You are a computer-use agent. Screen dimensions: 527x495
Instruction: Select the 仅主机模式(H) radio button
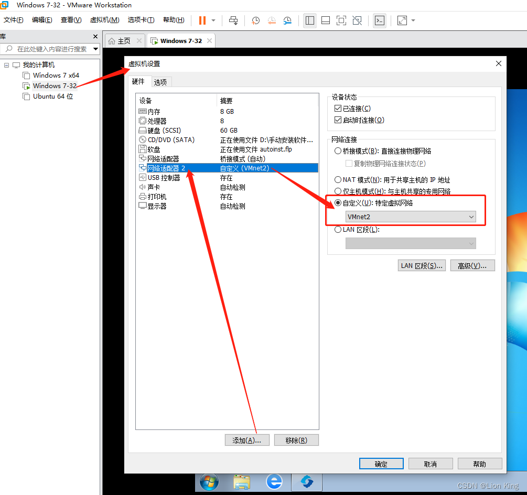[x=338, y=191]
